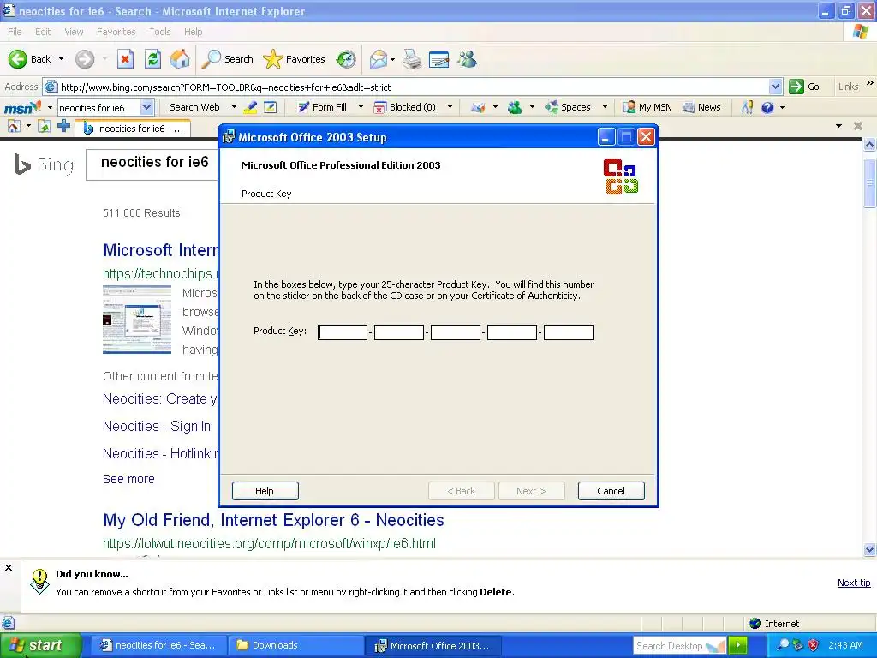Open My MSN in toolbar
Screen dimensions: 877x658
tap(647, 107)
